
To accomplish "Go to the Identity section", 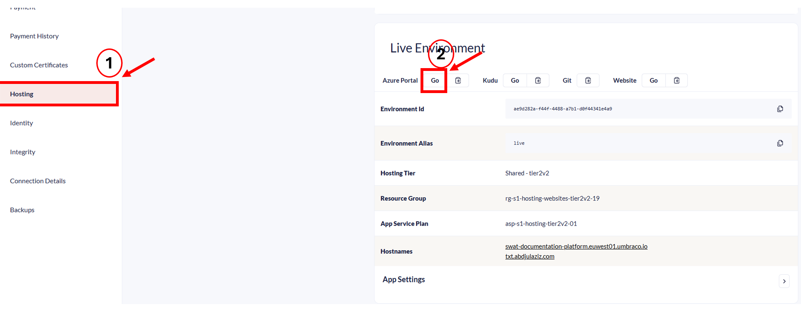I will click(21, 123).
